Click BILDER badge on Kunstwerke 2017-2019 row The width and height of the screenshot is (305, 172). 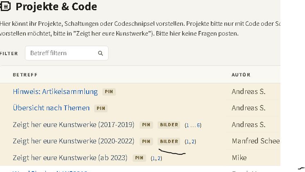pyautogui.click(x=169, y=125)
